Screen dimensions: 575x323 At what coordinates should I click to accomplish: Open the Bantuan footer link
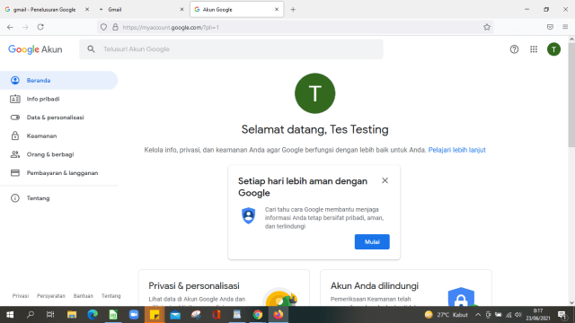[x=84, y=296]
